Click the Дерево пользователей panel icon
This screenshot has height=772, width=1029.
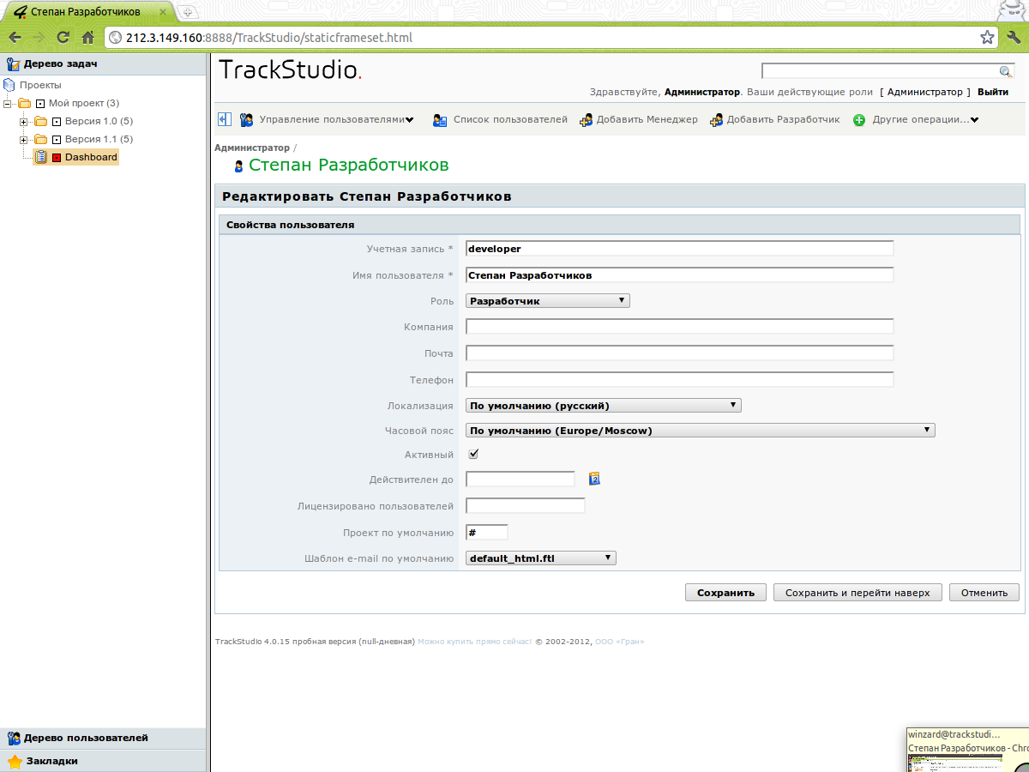coord(14,738)
